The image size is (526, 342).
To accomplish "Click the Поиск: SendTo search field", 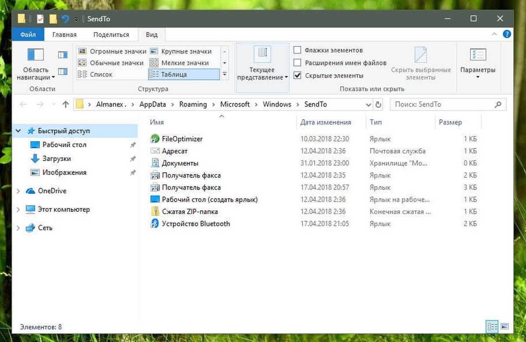I will coord(443,104).
